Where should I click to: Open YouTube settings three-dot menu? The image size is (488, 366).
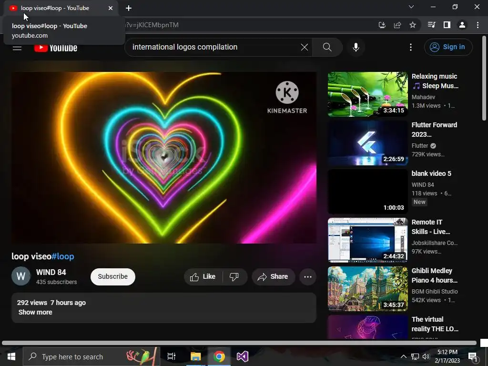tap(411, 47)
